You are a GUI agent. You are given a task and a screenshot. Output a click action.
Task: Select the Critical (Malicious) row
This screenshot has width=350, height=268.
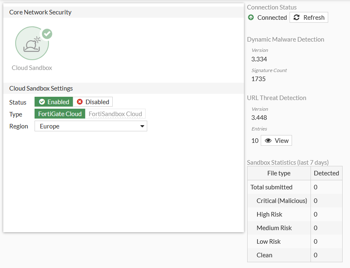pyautogui.click(x=282, y=200)
